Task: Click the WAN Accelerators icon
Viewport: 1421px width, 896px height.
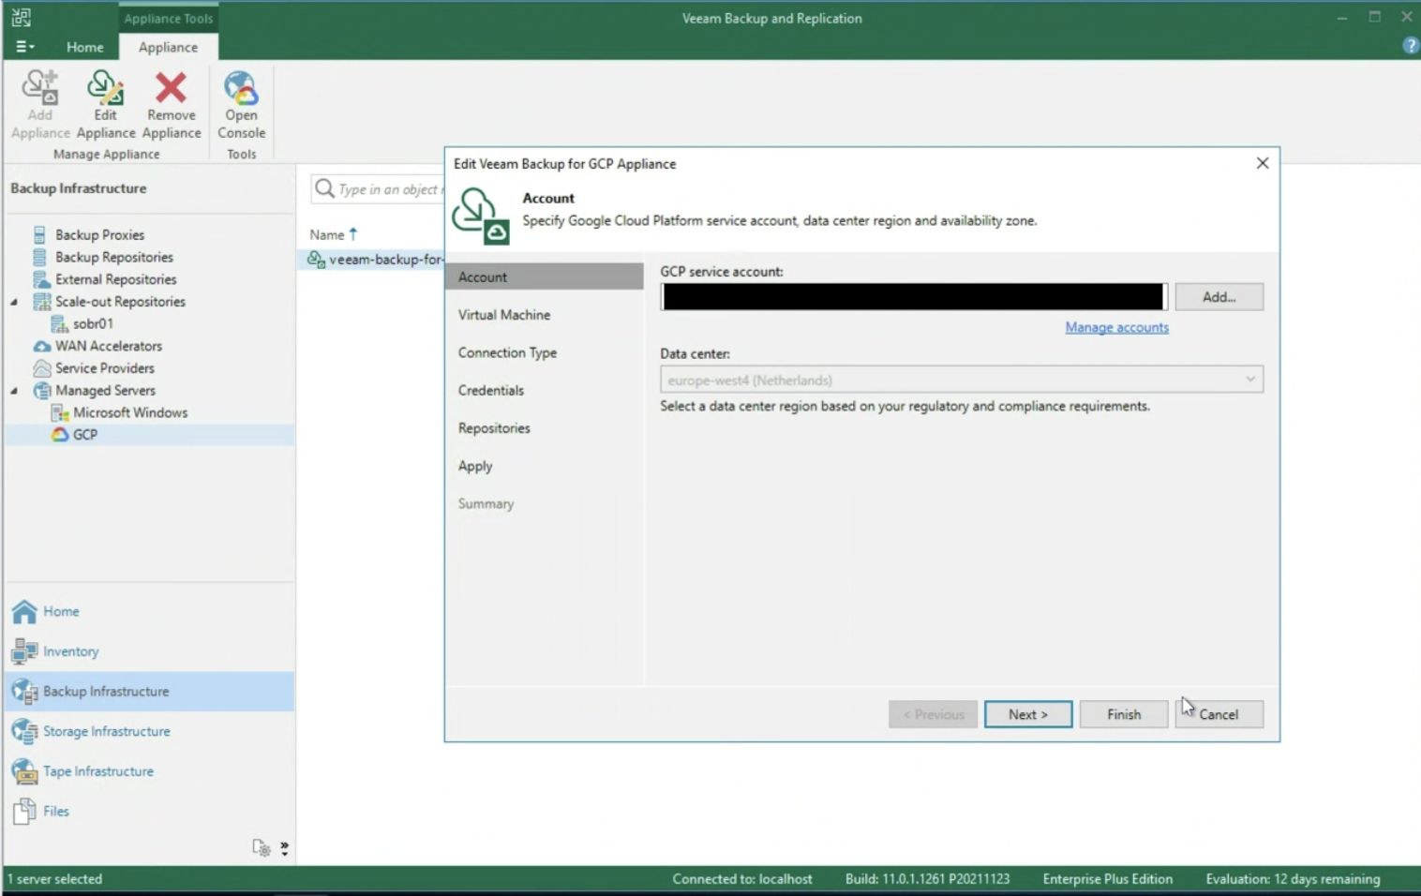Action: pyautogui.click(x=41, y=346)
